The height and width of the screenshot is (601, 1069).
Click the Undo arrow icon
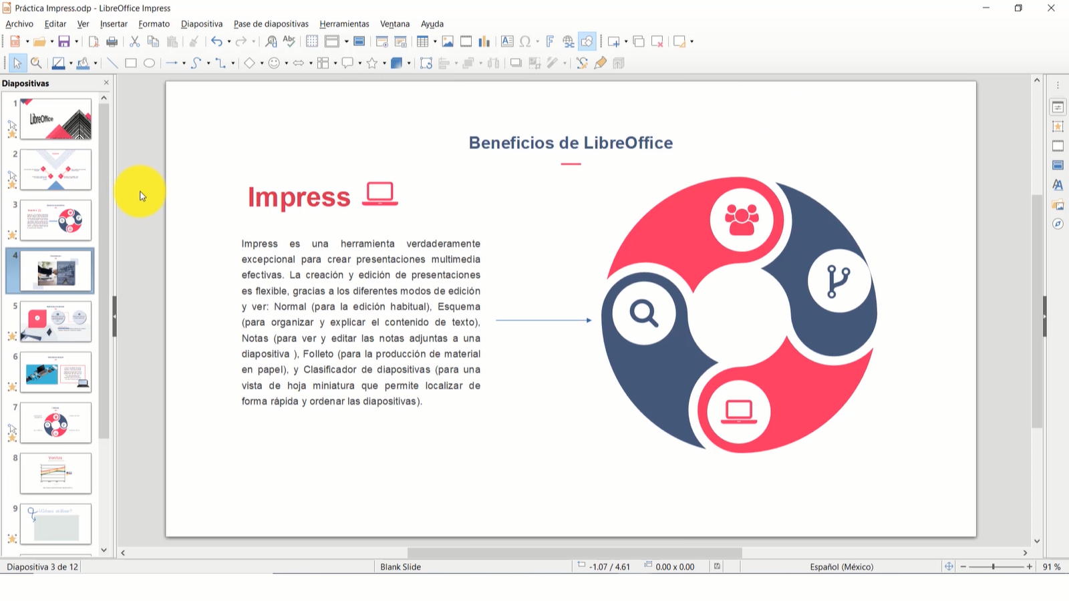(x=216, y=41)
